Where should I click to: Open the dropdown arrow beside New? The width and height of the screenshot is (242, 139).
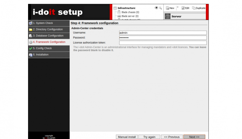[177, 7]
